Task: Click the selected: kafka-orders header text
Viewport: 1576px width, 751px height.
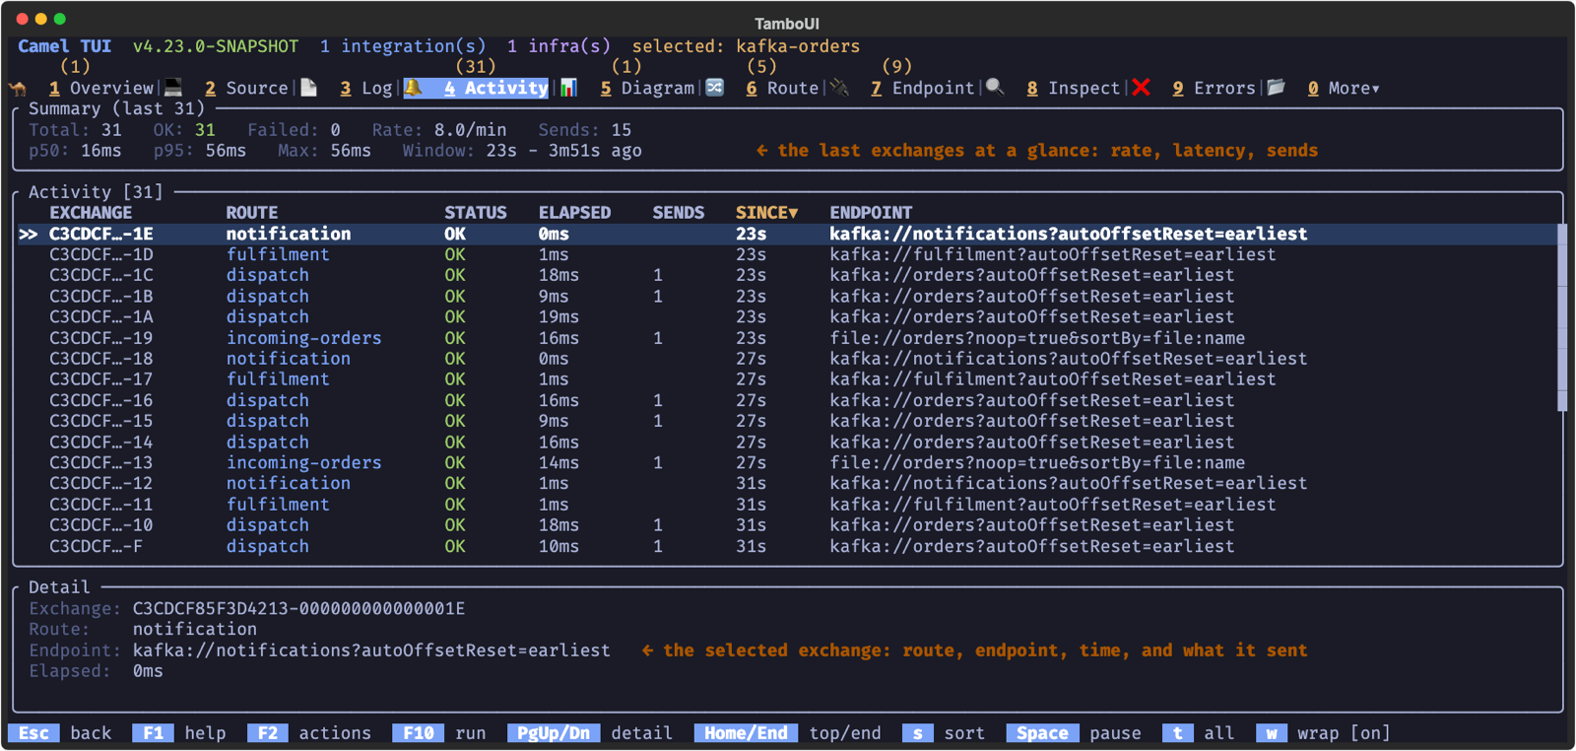Action: pos(746,46)
